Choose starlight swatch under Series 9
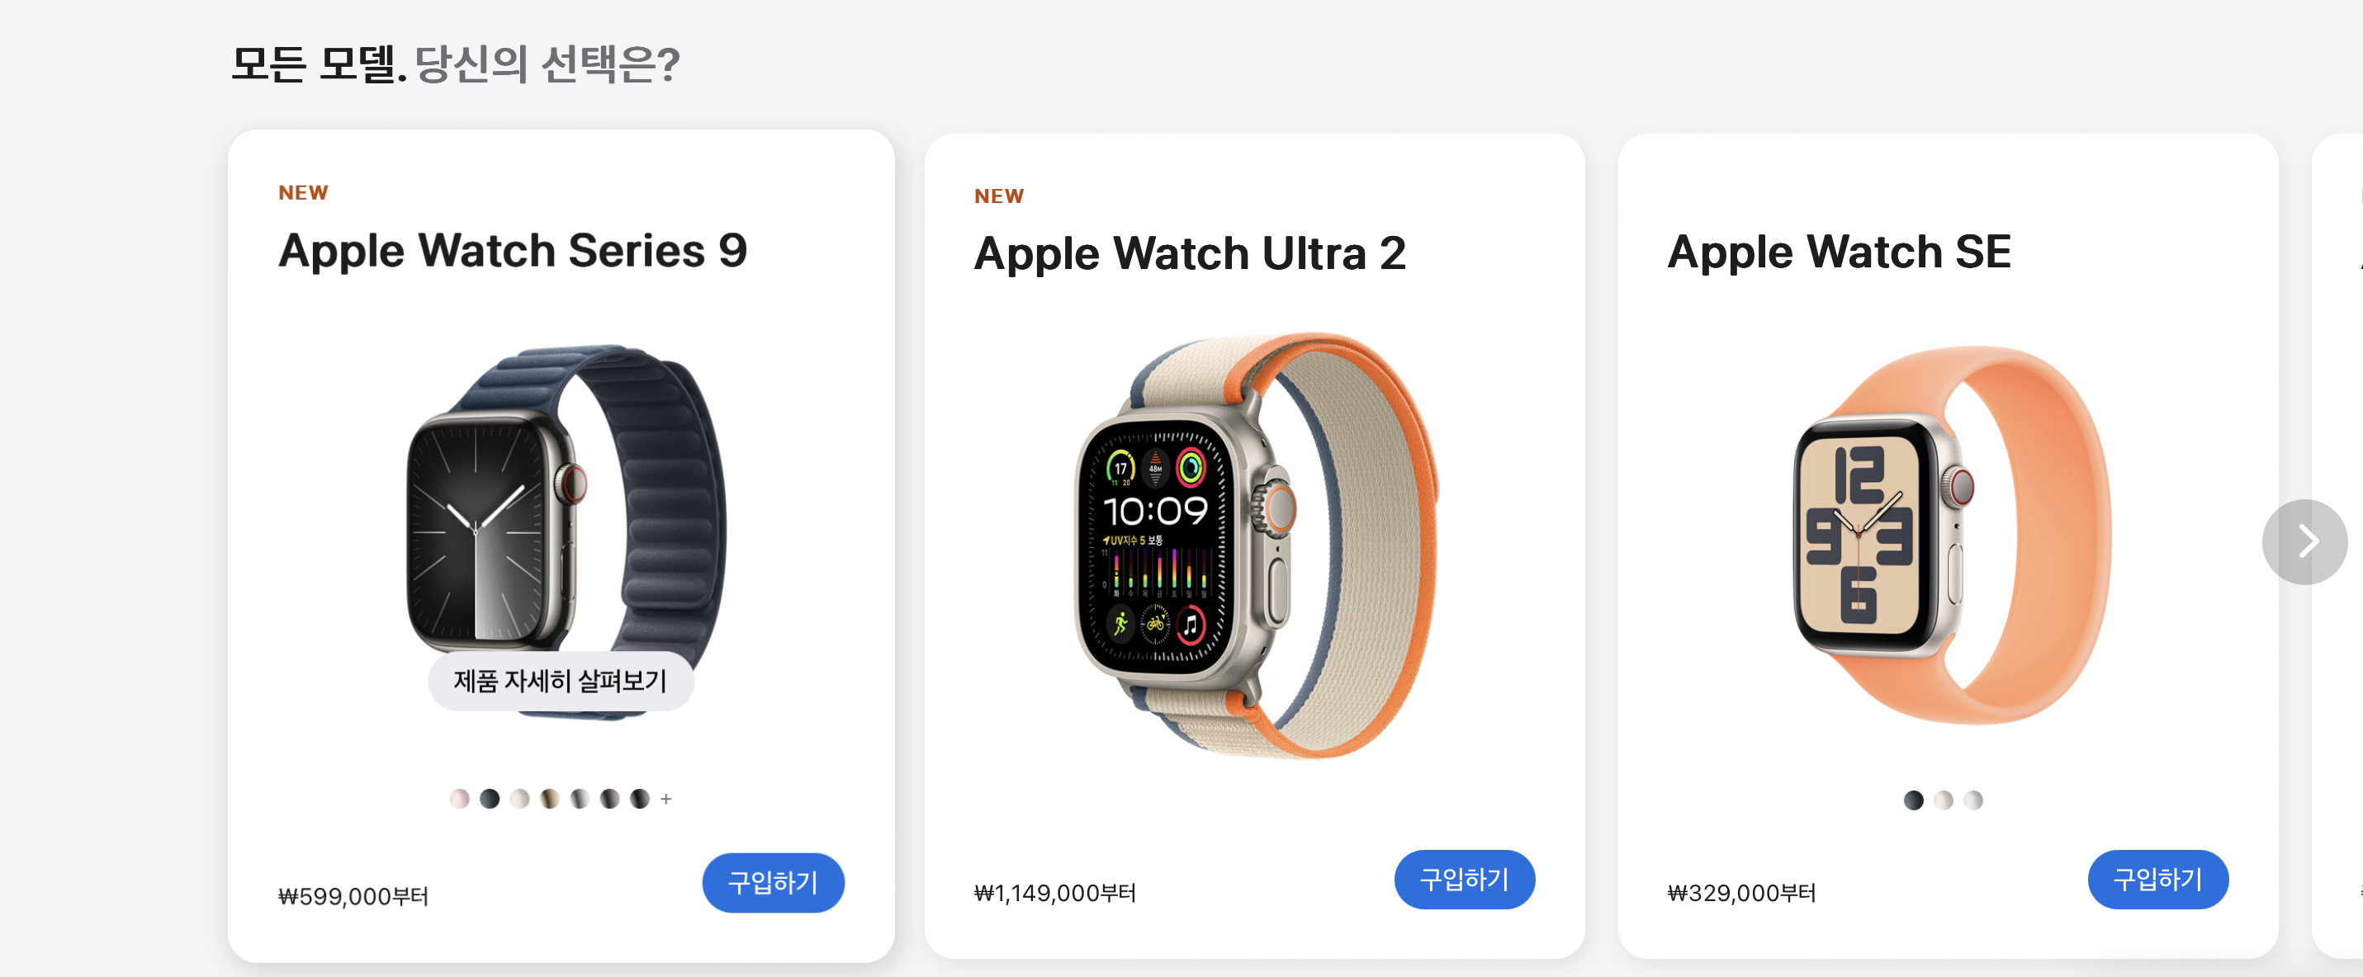Screen dimensions: 2363x977 pos(520,800)
